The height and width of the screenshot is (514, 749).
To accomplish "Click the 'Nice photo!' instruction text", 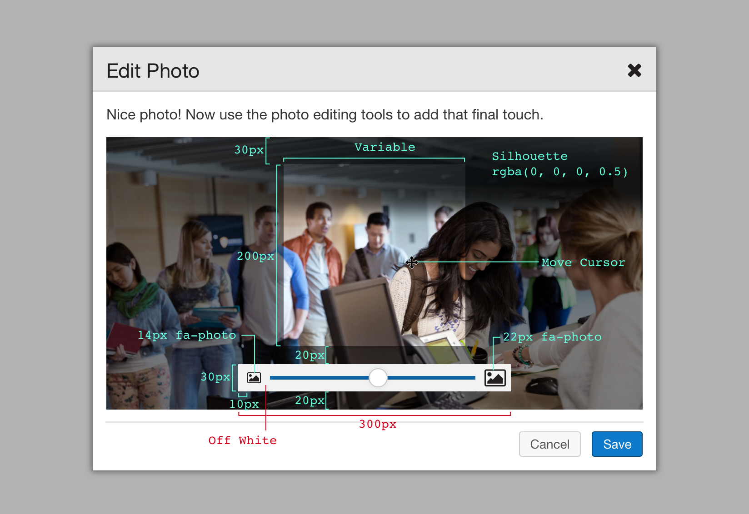I will point(325,115).
